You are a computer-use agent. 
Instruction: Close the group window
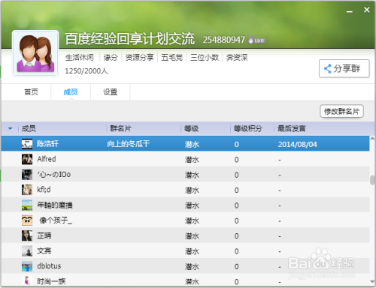[367, 10]
